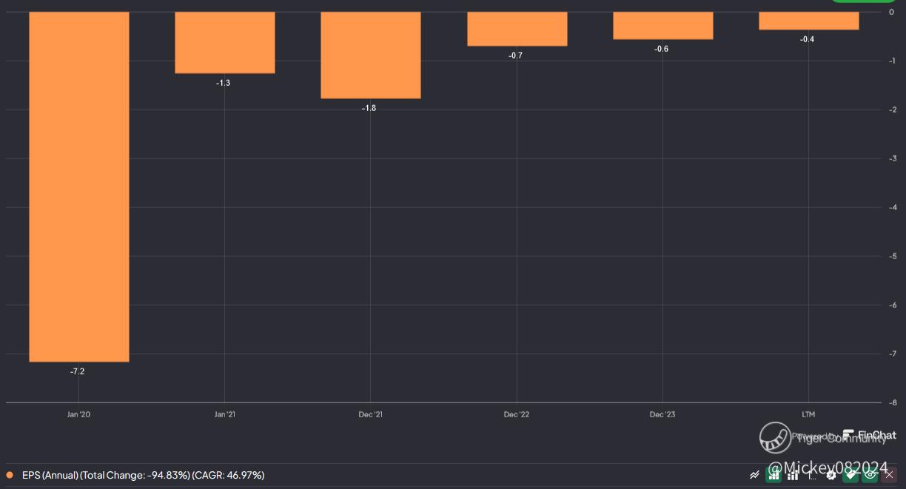This screenshot has width=906, height=489.
Task: Select the green bar chart type icon
Action: click(x=774, y=475)
